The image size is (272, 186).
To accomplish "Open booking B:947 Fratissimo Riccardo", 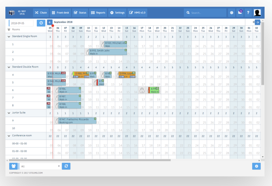I will coord(77,121).
